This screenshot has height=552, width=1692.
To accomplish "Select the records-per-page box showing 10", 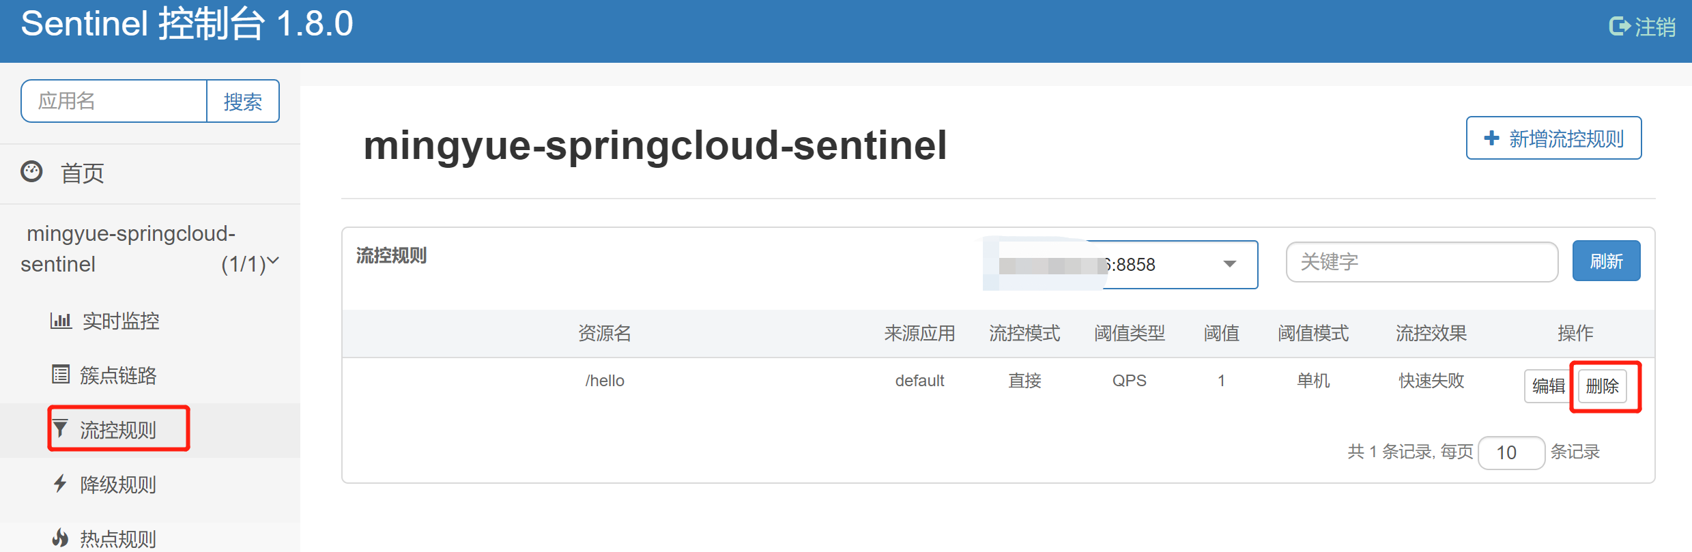I will 1511,452.
